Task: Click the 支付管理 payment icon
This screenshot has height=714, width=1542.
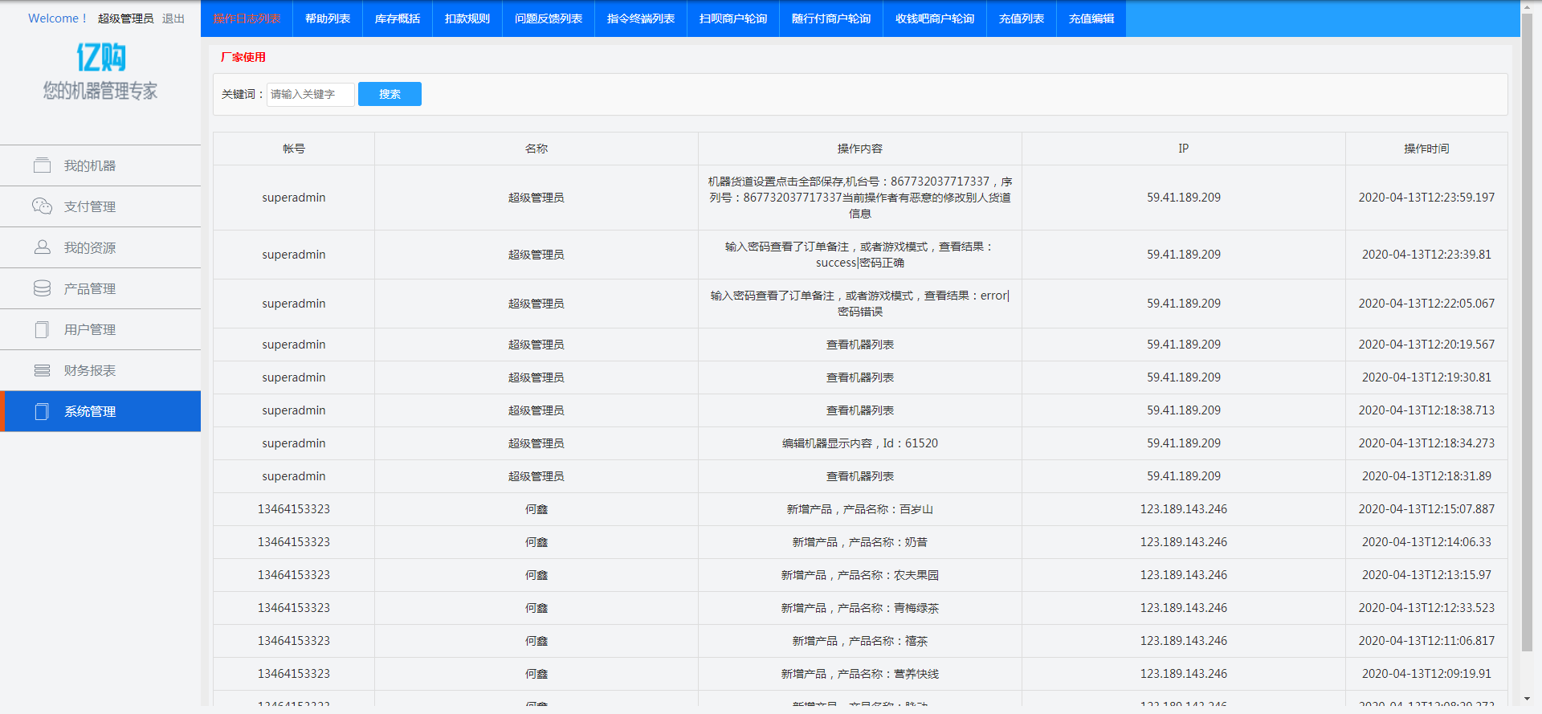Action: (x=42, y=206)
